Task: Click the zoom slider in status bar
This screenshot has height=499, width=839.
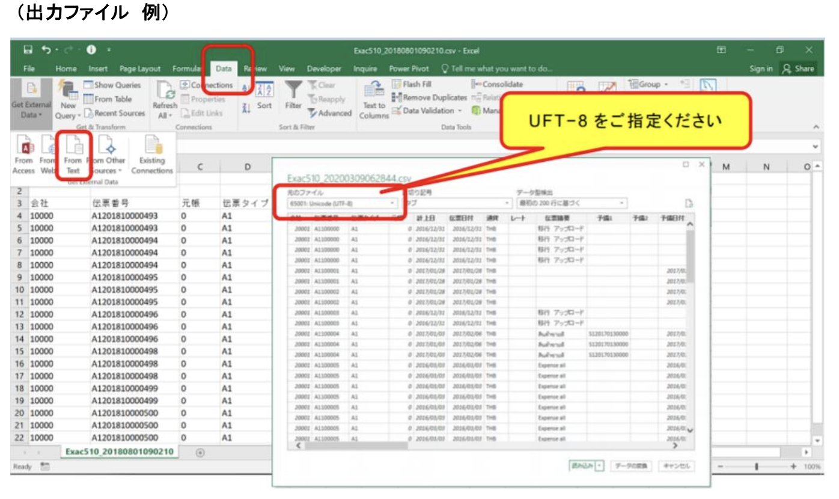Action: point(755,467)
